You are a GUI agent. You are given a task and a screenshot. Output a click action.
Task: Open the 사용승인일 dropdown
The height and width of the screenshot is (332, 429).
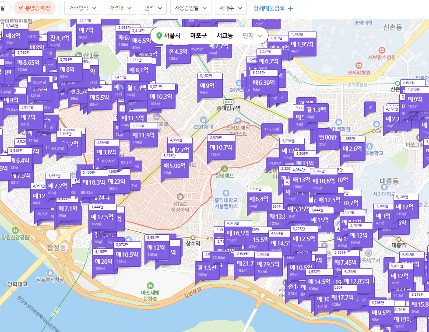click(x=191, y=8)
